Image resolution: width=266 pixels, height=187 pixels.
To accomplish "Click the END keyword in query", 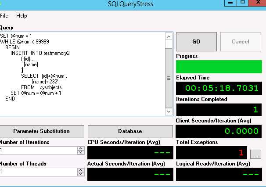I will pos(10,99).
